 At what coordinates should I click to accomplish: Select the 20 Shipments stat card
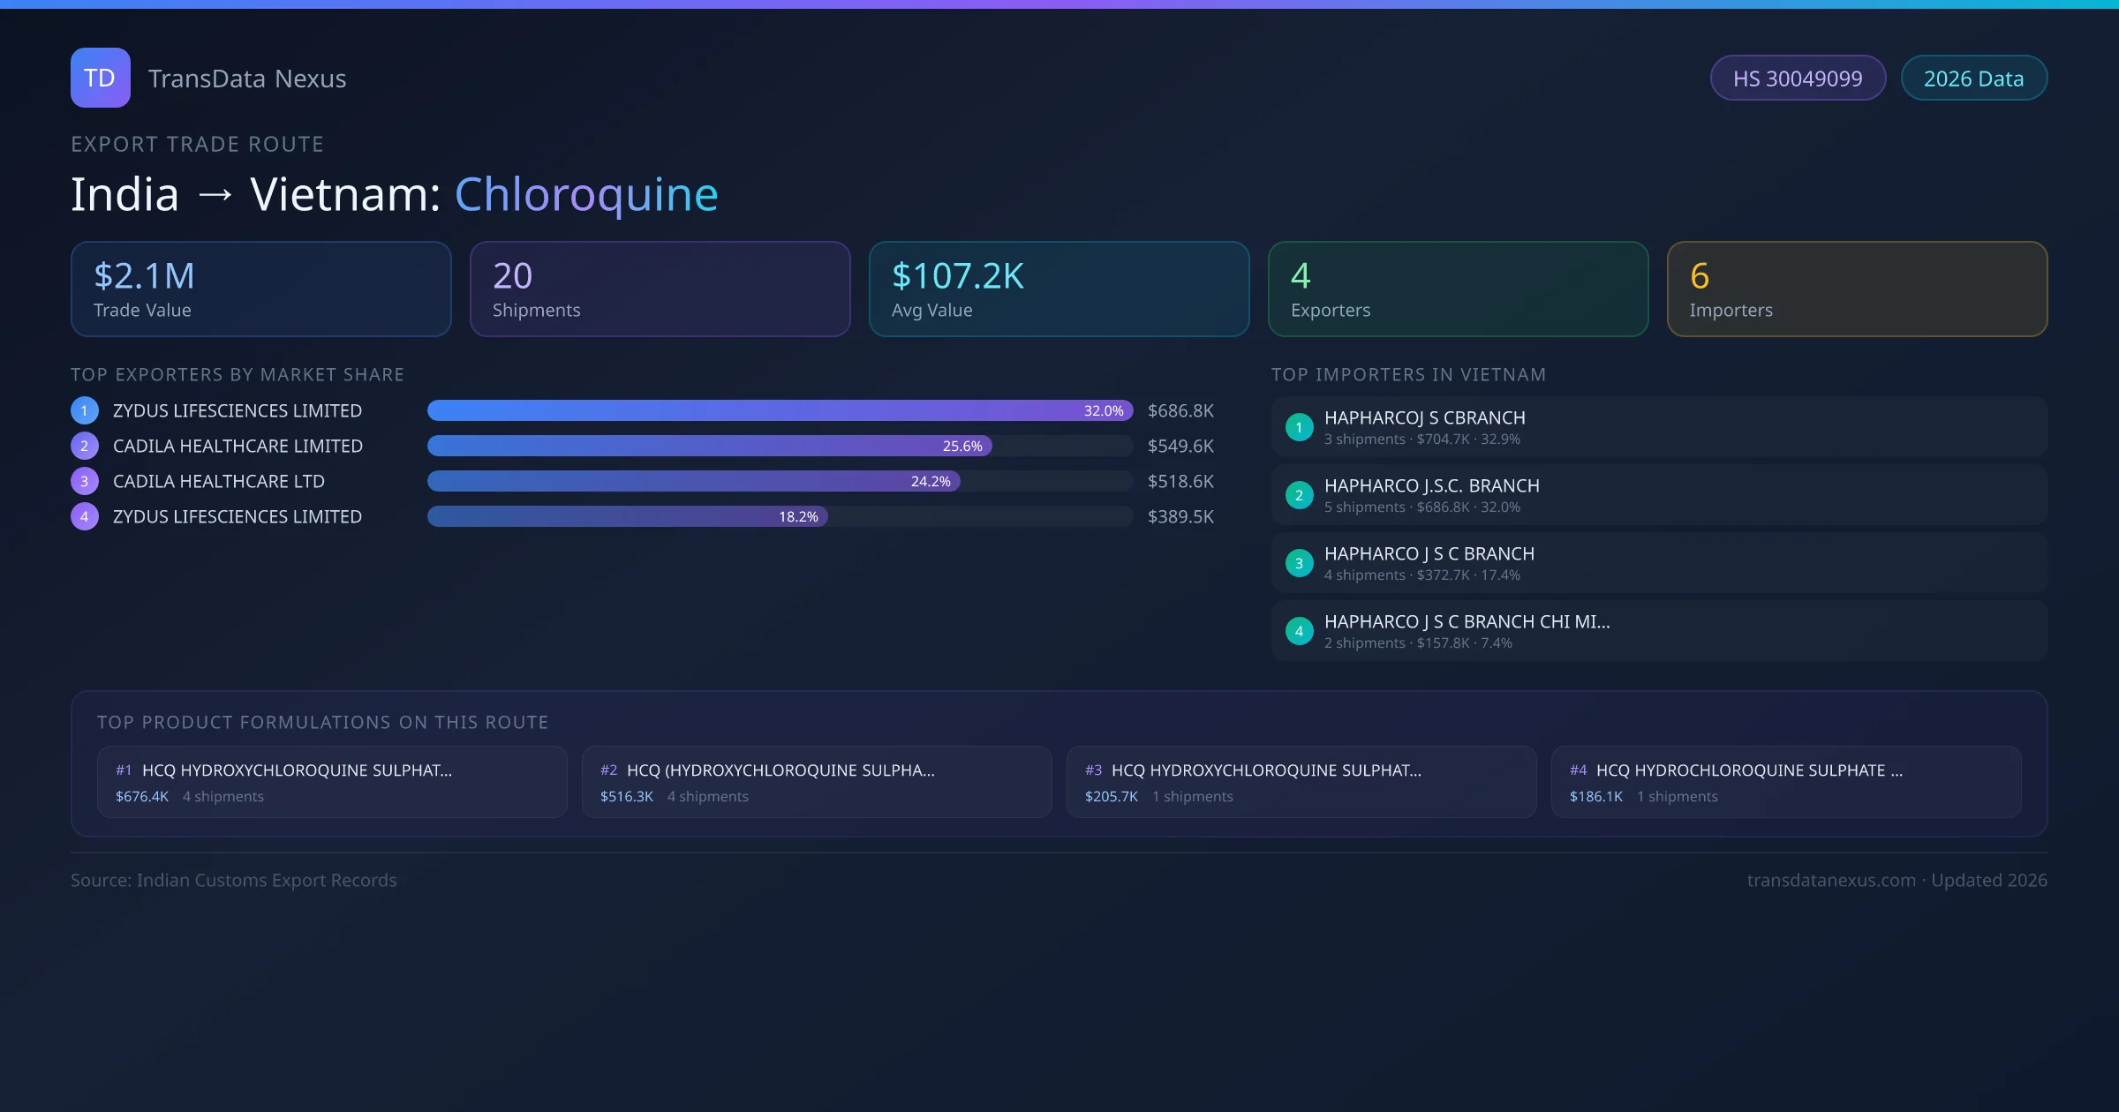click(660, 289)
